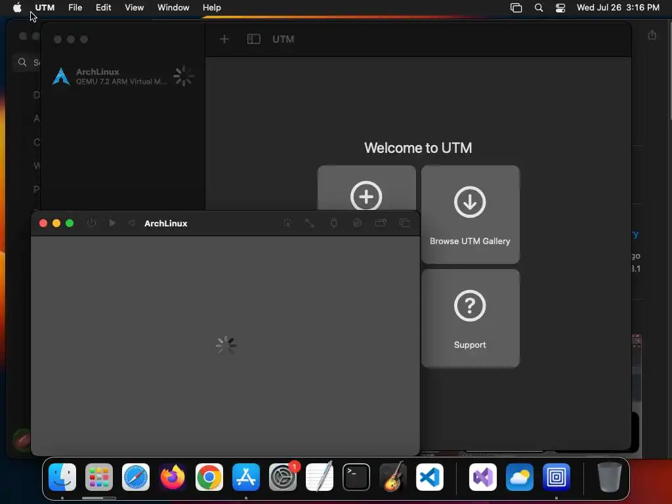Launch Visual Studio purple icon from dock
Image resolution: width=672 pixels, height=504 pixels.
pyautogui.click(x=483, y=477)
